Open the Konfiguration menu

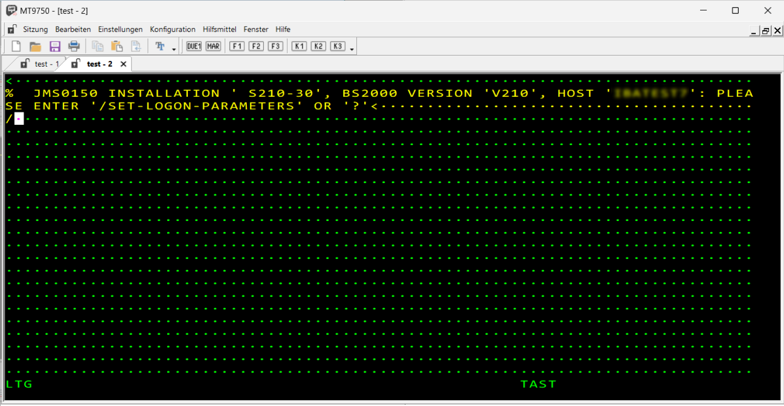[172, 29]
